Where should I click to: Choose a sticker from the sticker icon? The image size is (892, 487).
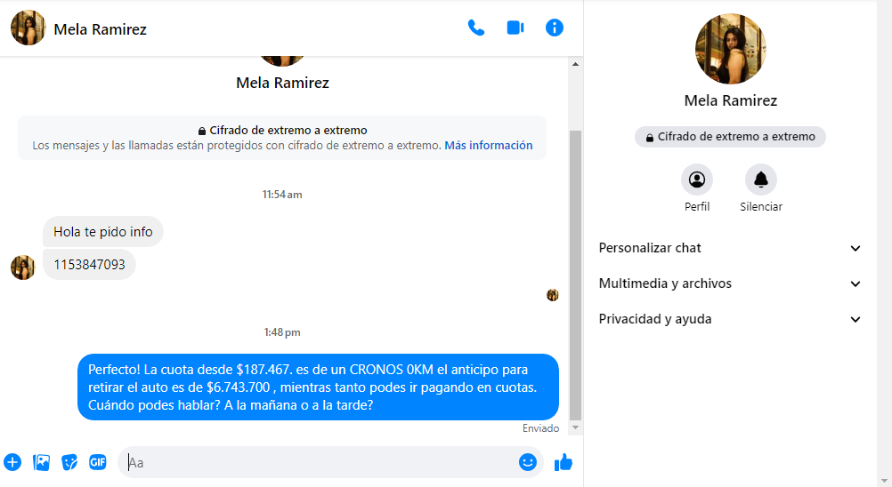69,462
